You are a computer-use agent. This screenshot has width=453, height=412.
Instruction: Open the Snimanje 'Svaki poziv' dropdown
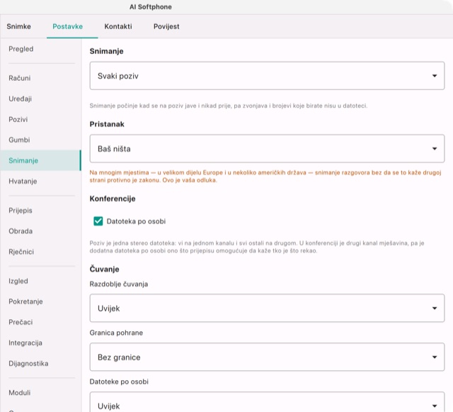(267, 76)
